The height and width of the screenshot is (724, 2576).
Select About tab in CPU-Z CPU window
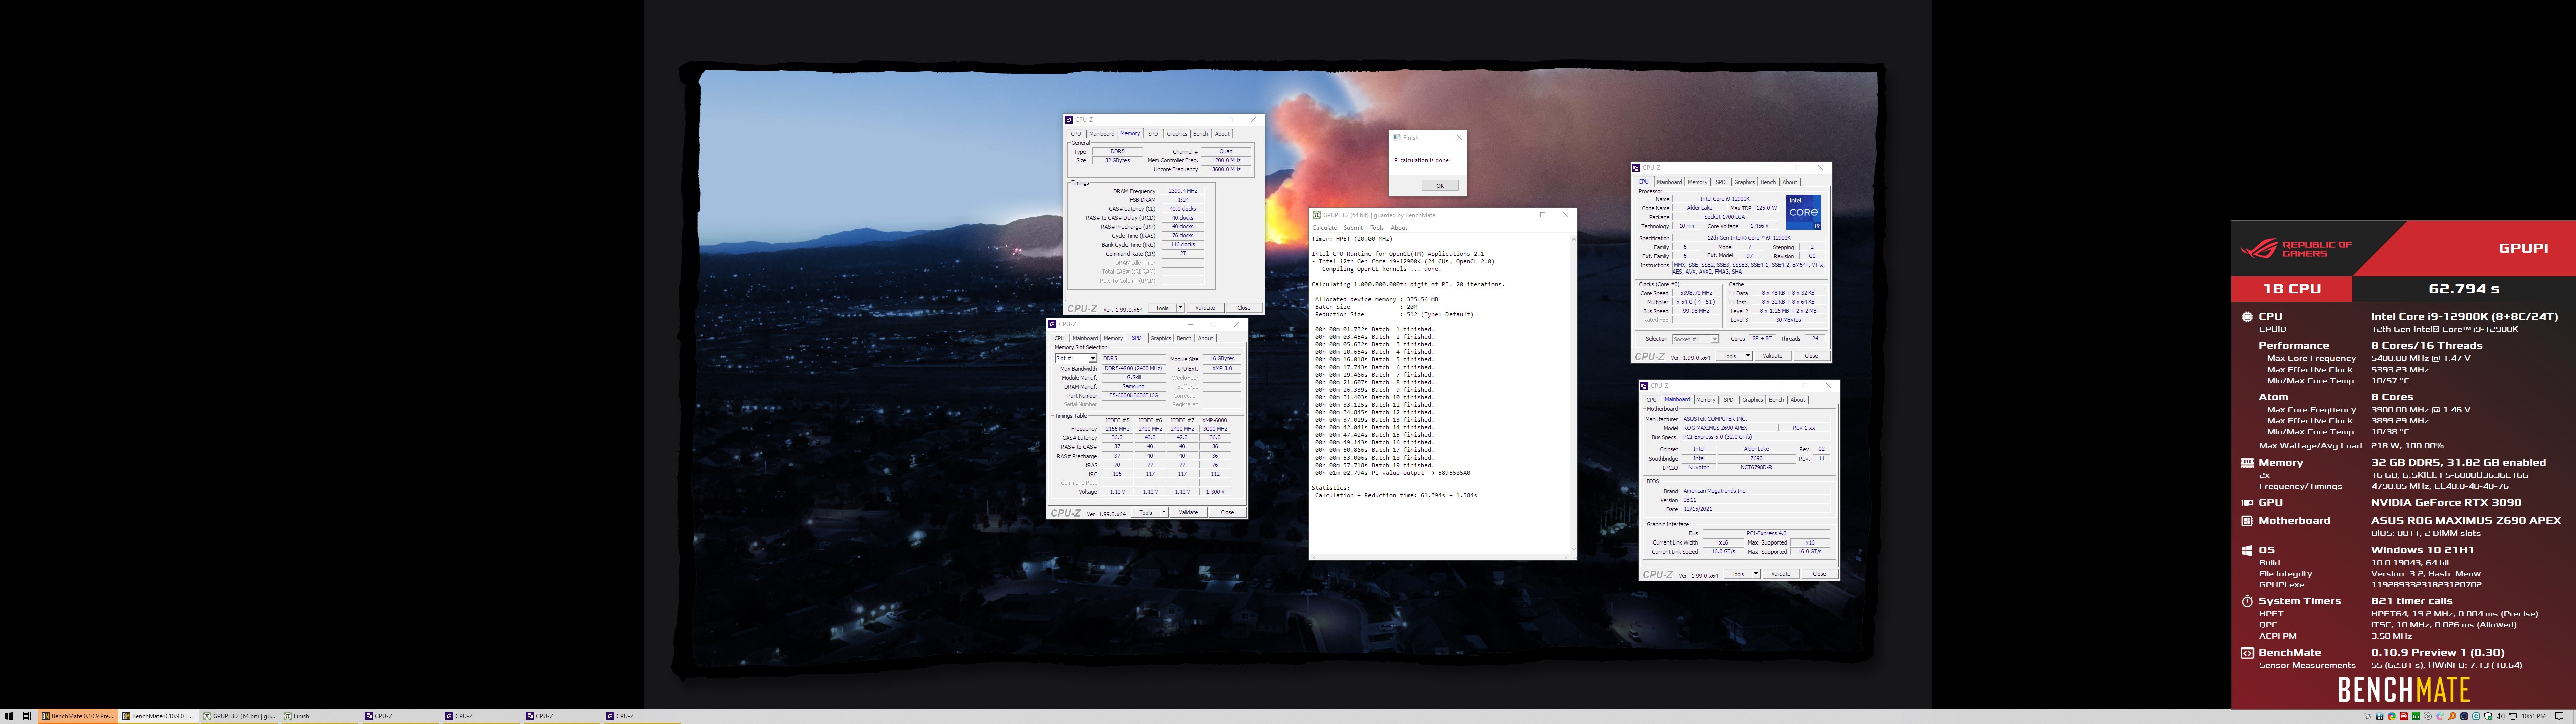(x=1790, y=182)
